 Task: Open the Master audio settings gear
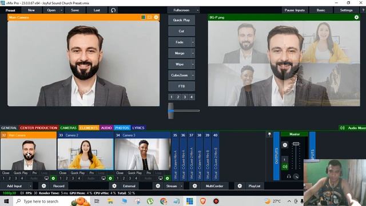click(x=285, y=145)
